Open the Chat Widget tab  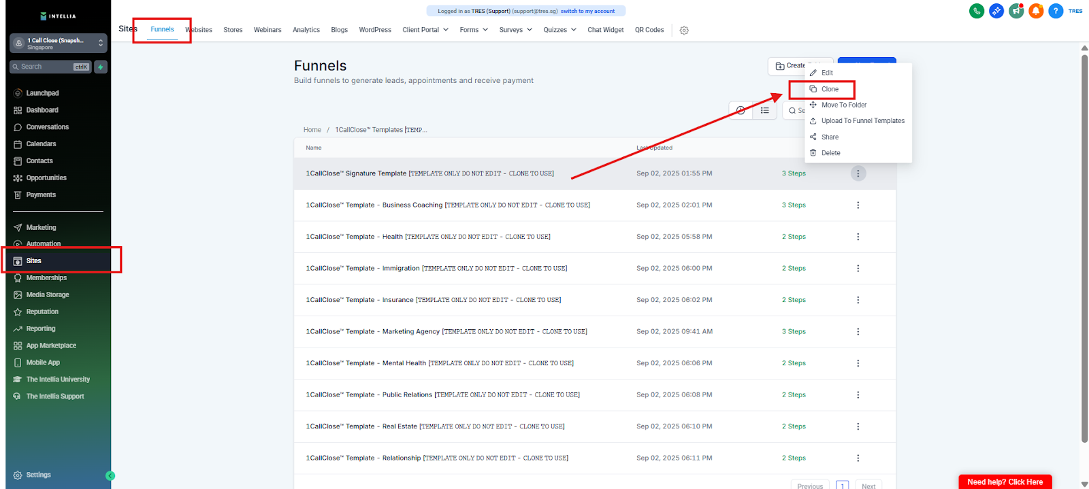pos(606,30)
